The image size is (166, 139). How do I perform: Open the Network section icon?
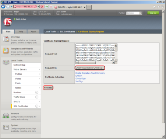[6, 115]
